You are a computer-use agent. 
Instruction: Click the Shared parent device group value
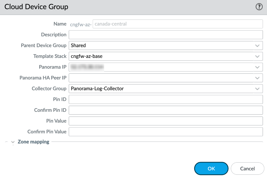click(78, 45)
